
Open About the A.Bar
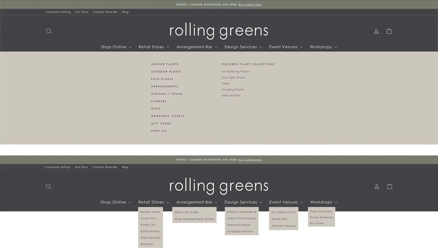(x=186, y=212)
